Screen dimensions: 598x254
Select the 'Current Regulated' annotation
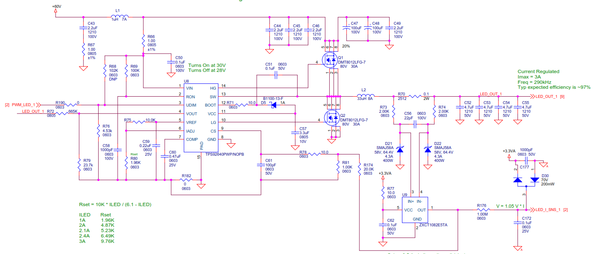tap(538, 71)
